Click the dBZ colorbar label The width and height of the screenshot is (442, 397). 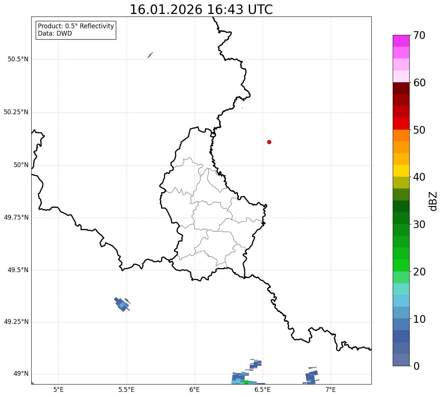click(x=433, y=201)
